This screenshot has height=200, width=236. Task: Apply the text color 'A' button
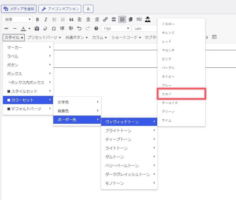[23, 28]
